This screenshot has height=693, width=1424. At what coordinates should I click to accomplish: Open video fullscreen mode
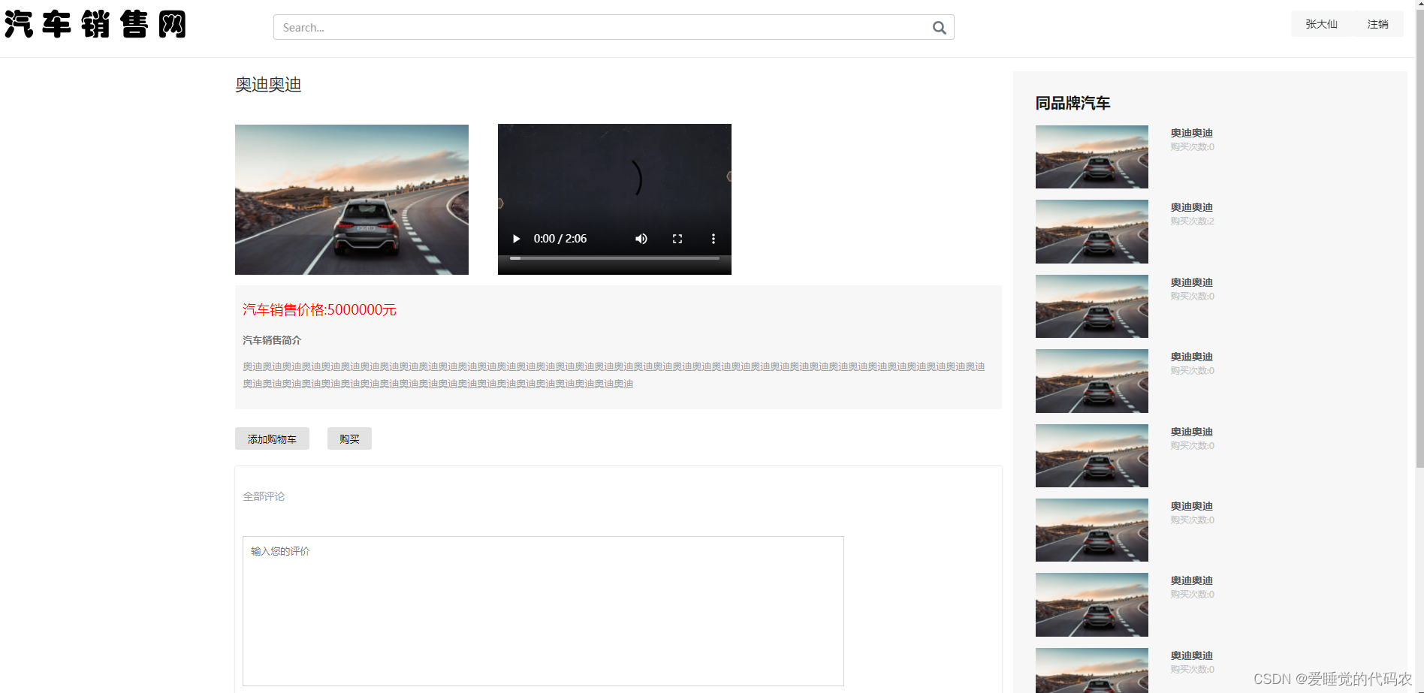point(677,239)
